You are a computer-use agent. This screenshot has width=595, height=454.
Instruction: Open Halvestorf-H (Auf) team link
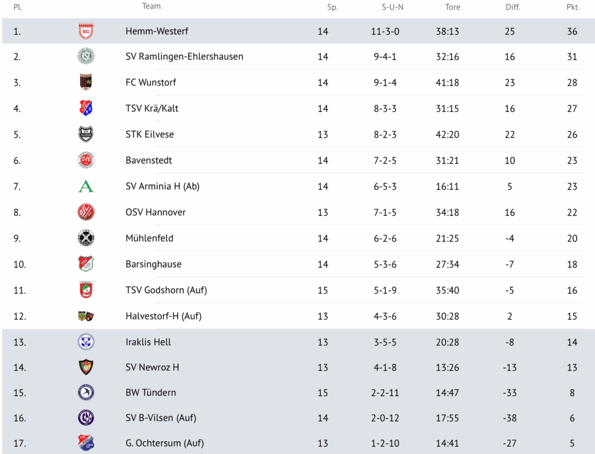pos(164,316)
